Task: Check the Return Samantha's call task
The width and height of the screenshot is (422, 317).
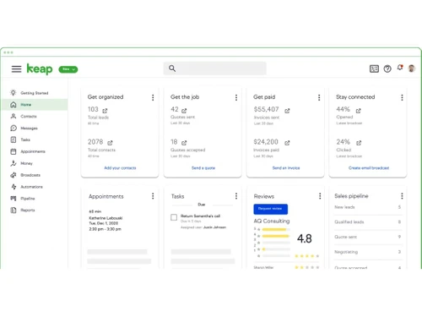Action: [x=174, y=217]
